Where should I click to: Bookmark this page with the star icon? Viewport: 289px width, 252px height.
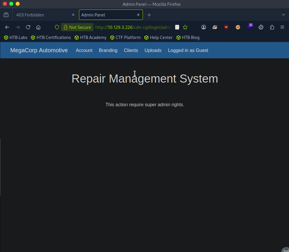click(x=185, y=27)
